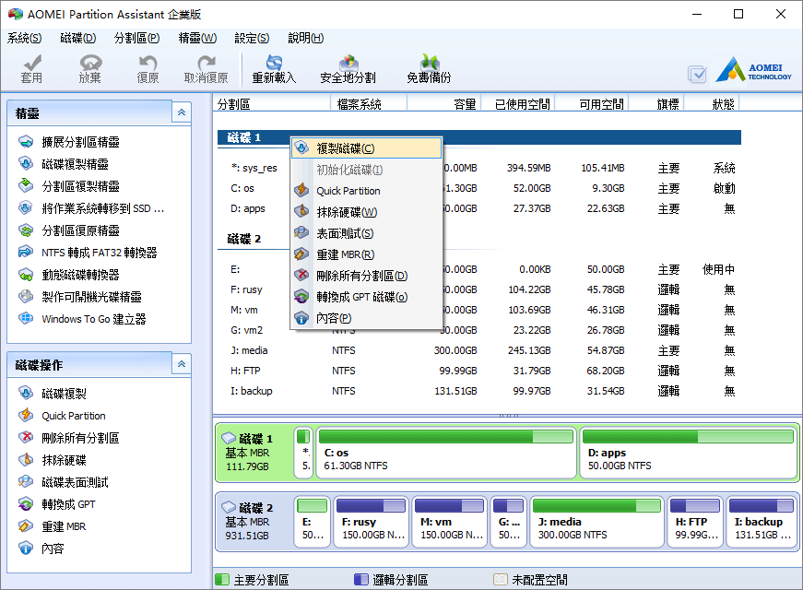Screen dimensions: 803x590
Task: Launch the 擴展分割區精靈 wizard
Action: tap(68, 142)
